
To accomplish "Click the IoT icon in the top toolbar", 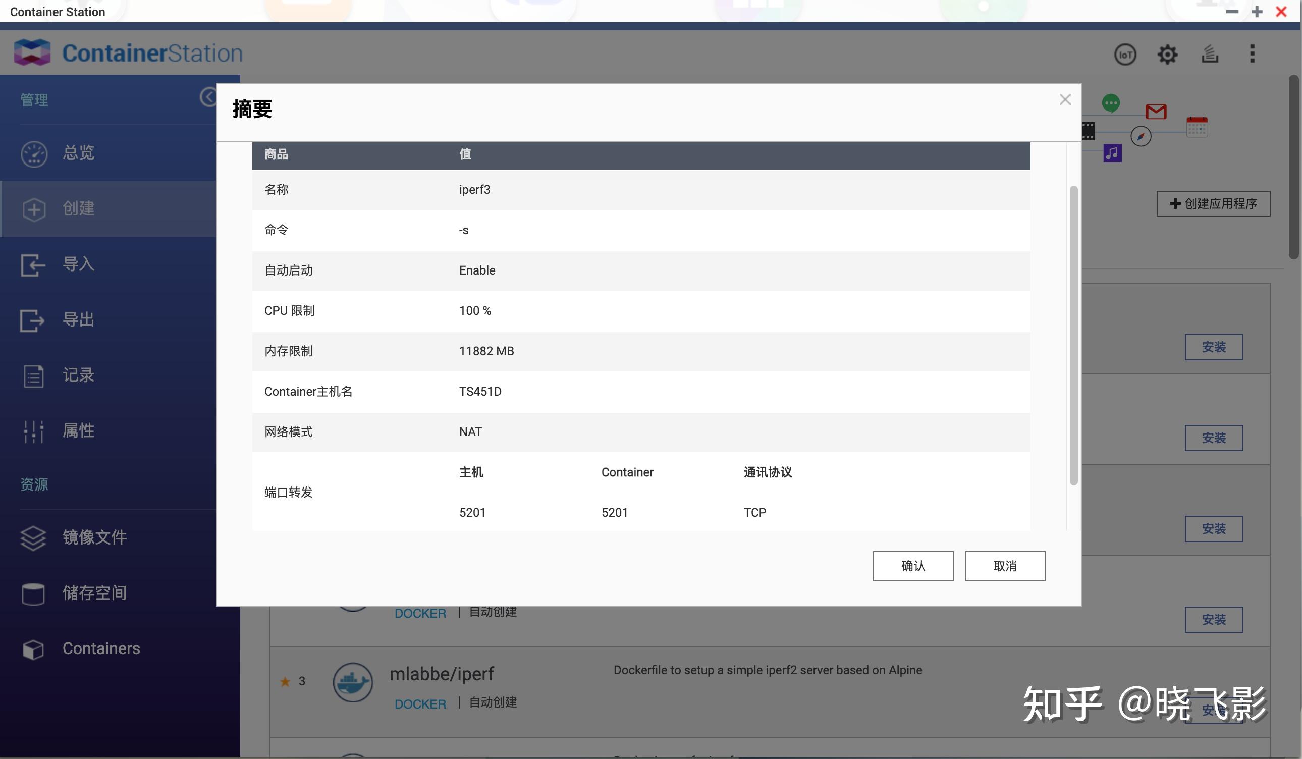I will (1126, 53).
